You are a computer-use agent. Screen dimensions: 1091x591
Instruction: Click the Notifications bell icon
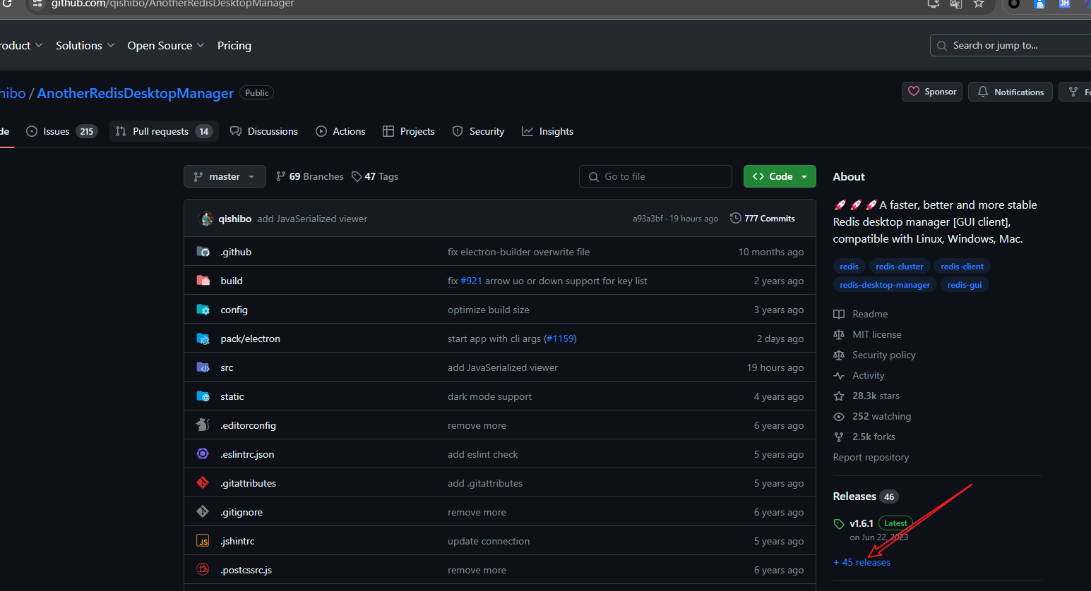(983, 92)
